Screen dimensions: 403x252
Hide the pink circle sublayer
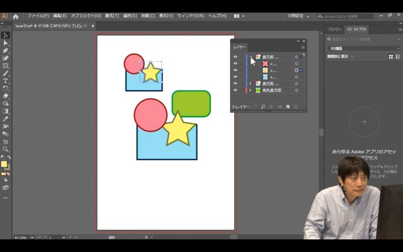click(236, 64)
